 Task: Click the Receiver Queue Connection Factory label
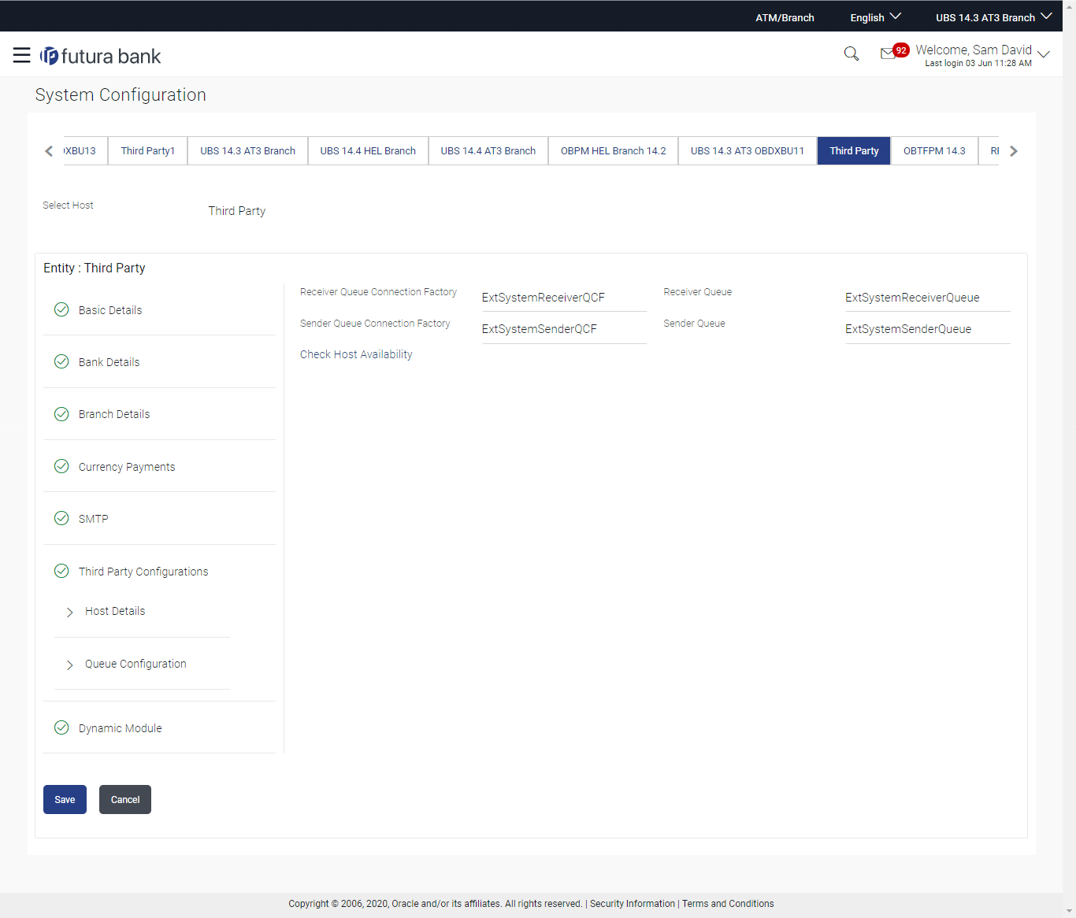[x=378, y=292]
